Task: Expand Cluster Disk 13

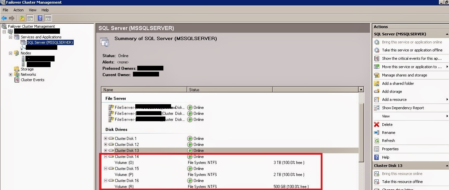Action: pos(105,151)
